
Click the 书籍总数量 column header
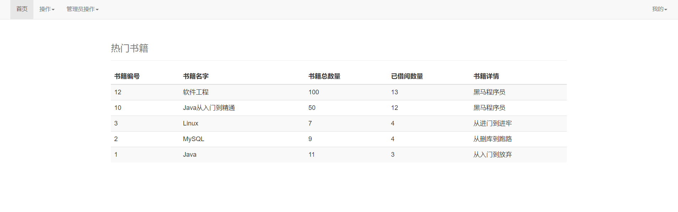[324, 76]
